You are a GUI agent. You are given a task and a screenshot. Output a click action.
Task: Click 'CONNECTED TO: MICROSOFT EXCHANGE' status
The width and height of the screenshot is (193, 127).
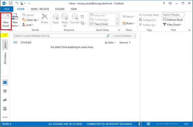coord(109,124)
